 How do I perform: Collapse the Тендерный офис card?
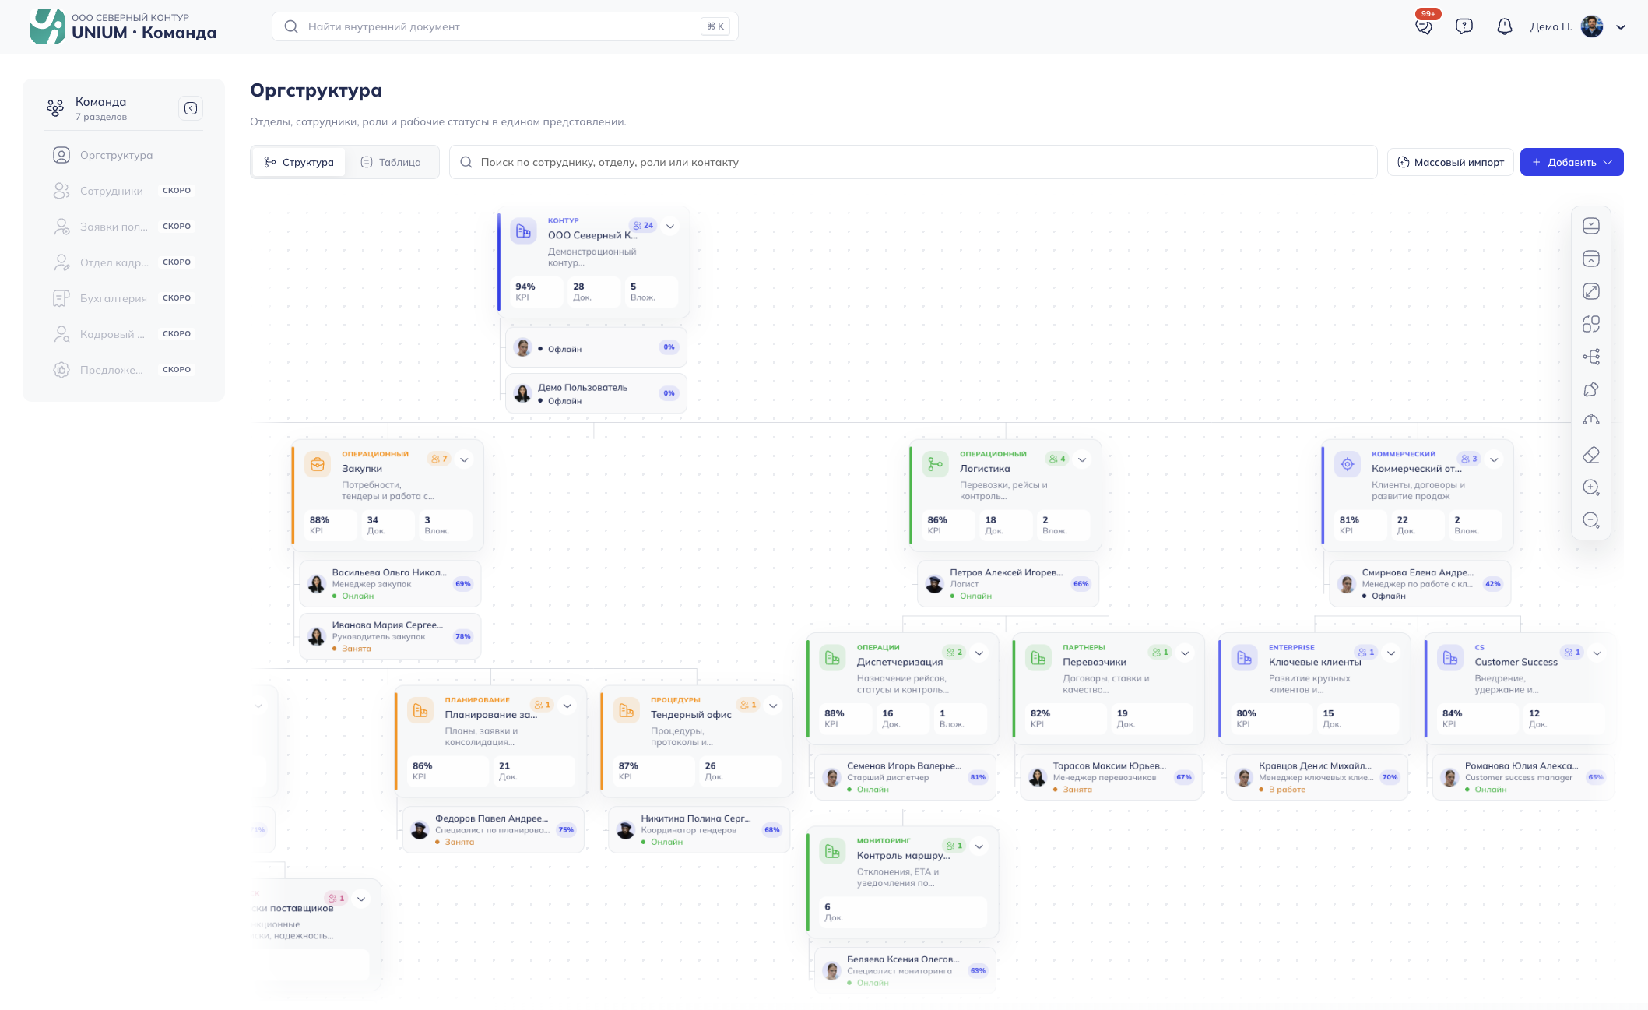pyautogui.click(x=773, y=706)
